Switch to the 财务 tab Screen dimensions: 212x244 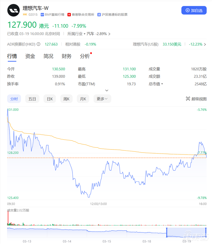point(66,56)
